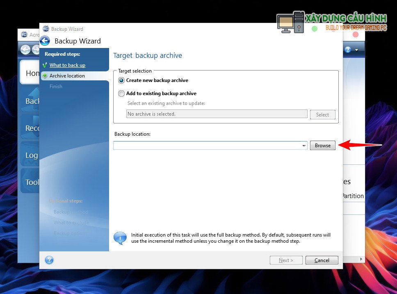This screenshot has height=294, width=397.
Task: Click the back navigation arrow in the main window
Action: tap(25, 50)
